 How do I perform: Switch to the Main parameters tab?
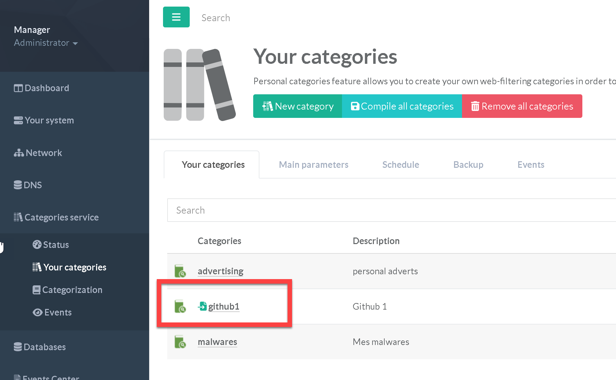(314, 165)
